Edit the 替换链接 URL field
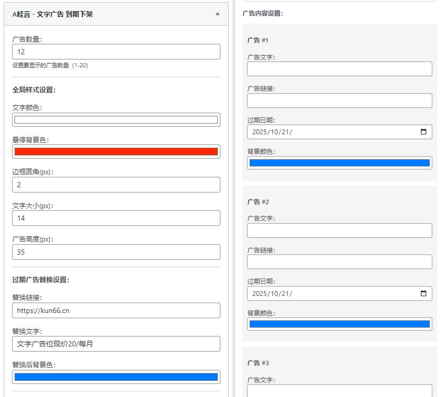 116,310
